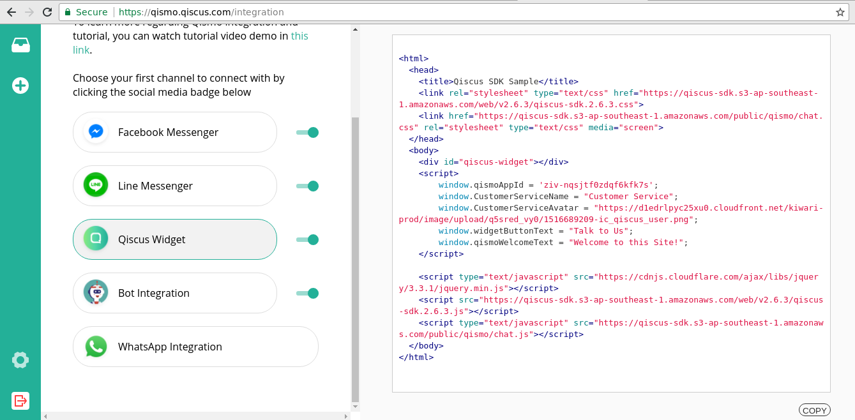Go forward using browser forward arrow
Image resolution: width=855 pixels, height=420 pixels.
click(29, 12)
